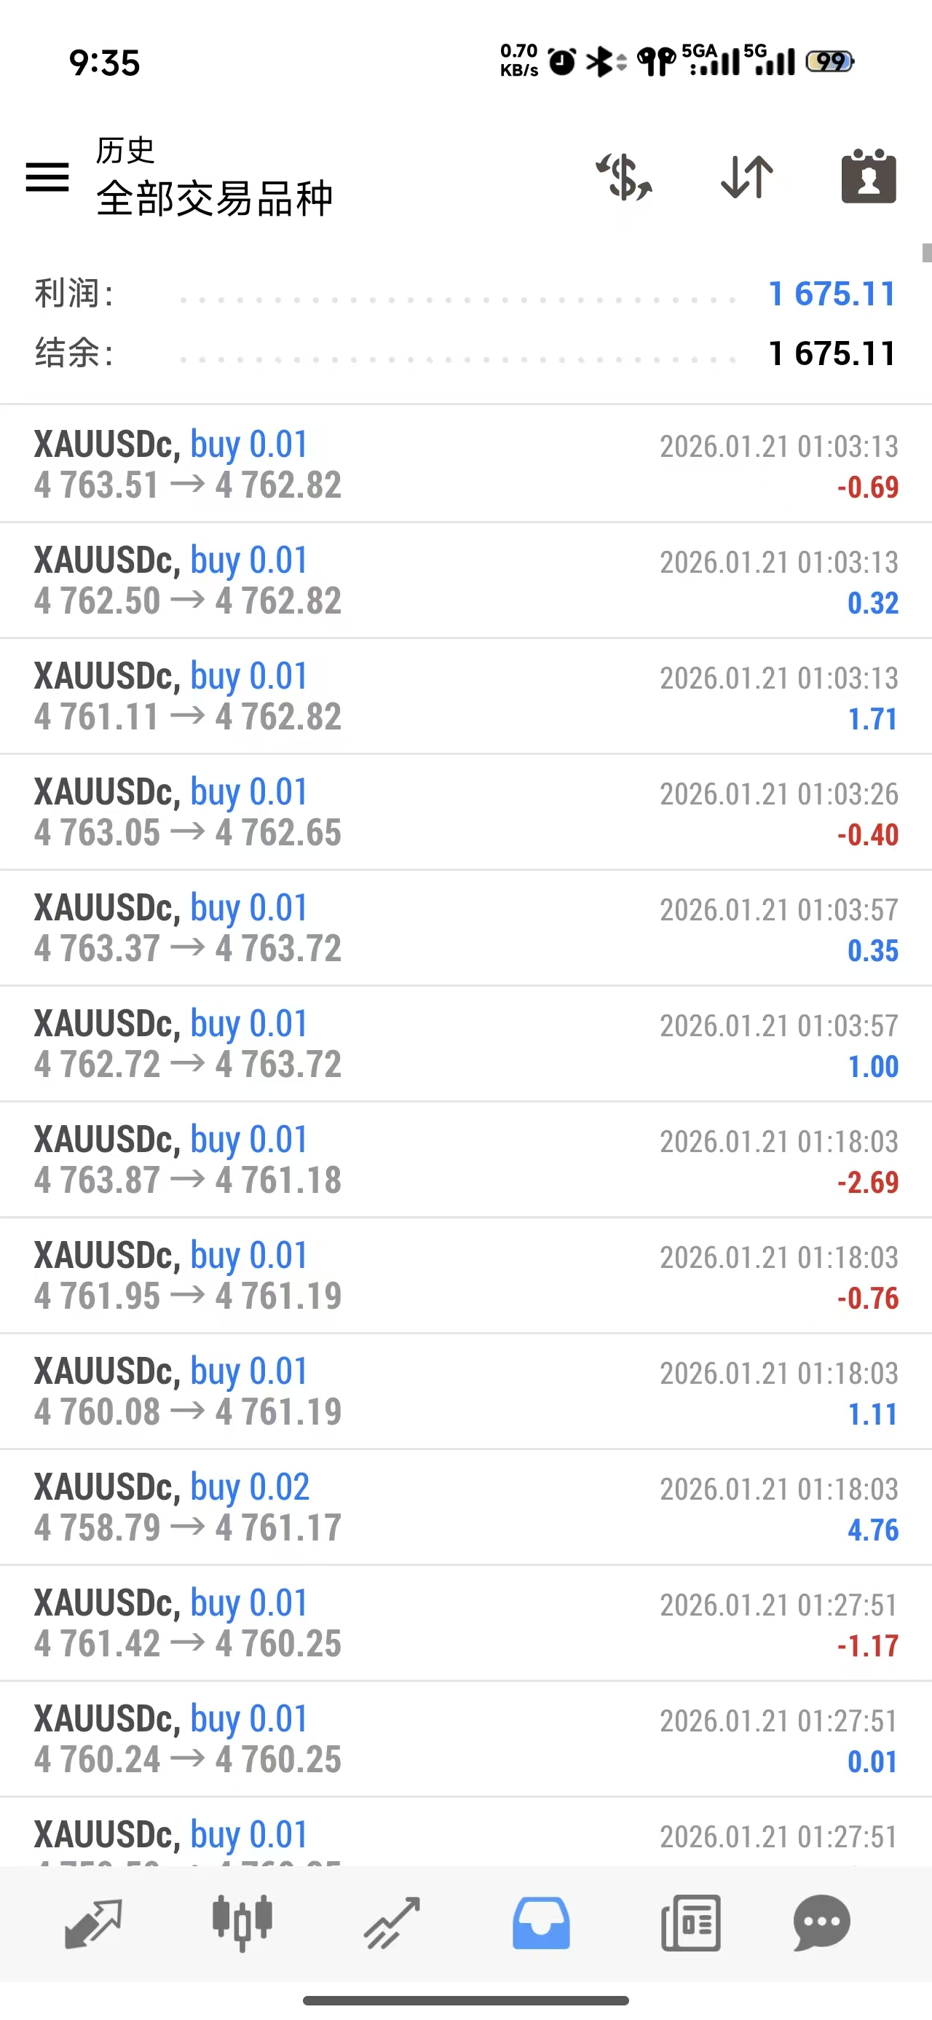Screen dimensions: 932x2020
Task: Open the trade with -0.69 loss
Action: 465,464
